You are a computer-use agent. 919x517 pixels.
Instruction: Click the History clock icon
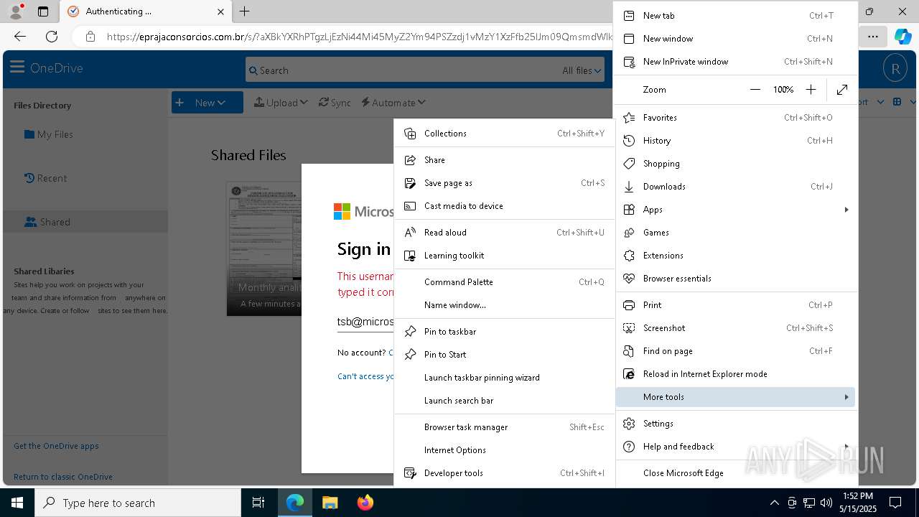[x=629, y=141]
